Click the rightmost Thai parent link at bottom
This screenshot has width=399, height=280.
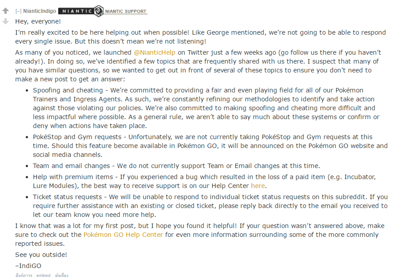62,276
